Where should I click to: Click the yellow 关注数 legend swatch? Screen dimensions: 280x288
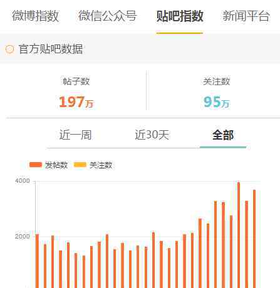click(80, 165)
